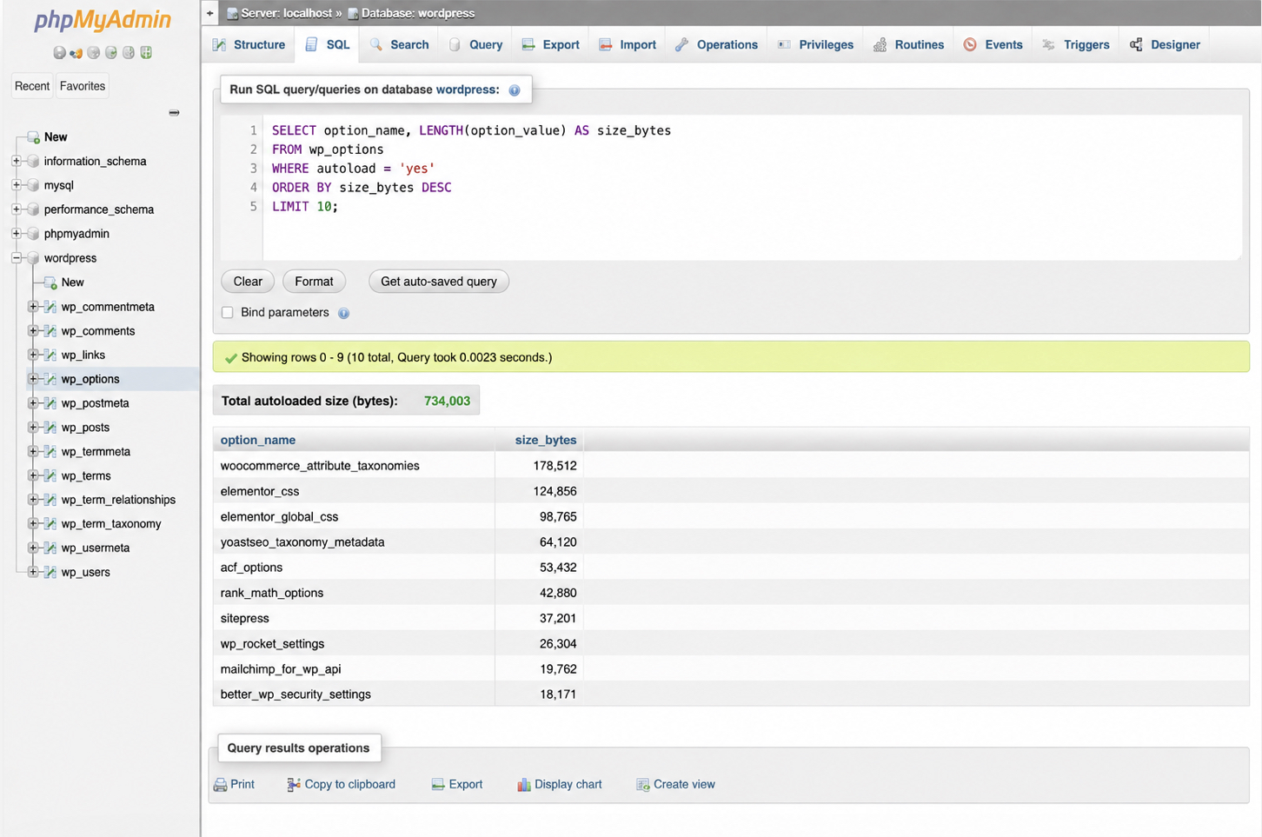Click the Display chart bar icon
The width and height of the screenshot is (1262, 837).
click(524, 785)
